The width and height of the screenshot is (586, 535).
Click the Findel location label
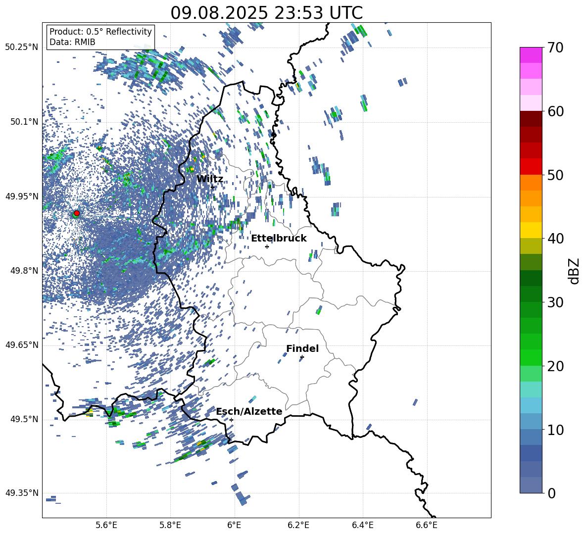click(x=302, y=348)
